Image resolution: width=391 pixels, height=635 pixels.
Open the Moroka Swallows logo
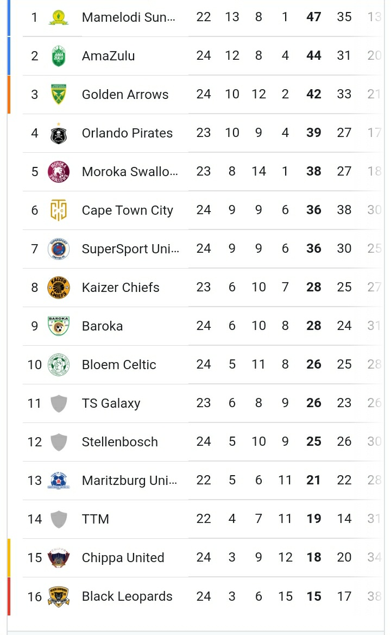point(59,172)
